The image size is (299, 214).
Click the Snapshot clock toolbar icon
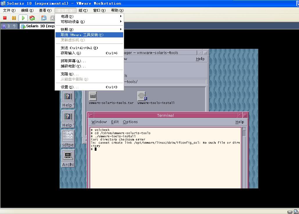44,18
